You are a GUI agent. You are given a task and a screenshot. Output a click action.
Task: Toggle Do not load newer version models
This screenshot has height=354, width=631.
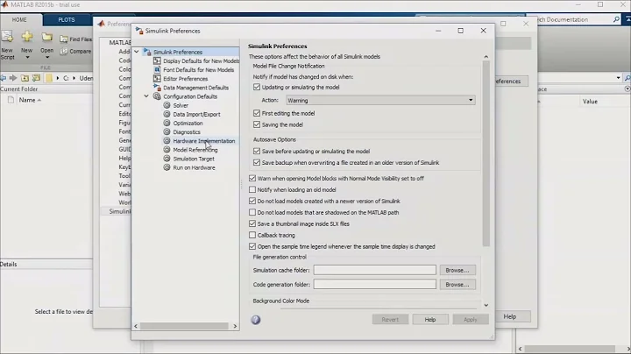tap(252, 201)
